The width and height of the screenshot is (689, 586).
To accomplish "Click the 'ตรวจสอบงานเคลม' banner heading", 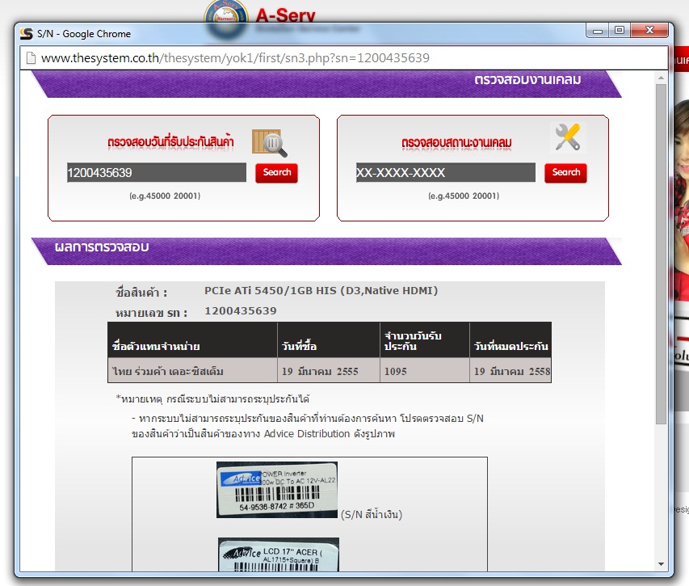I will 527,80.
